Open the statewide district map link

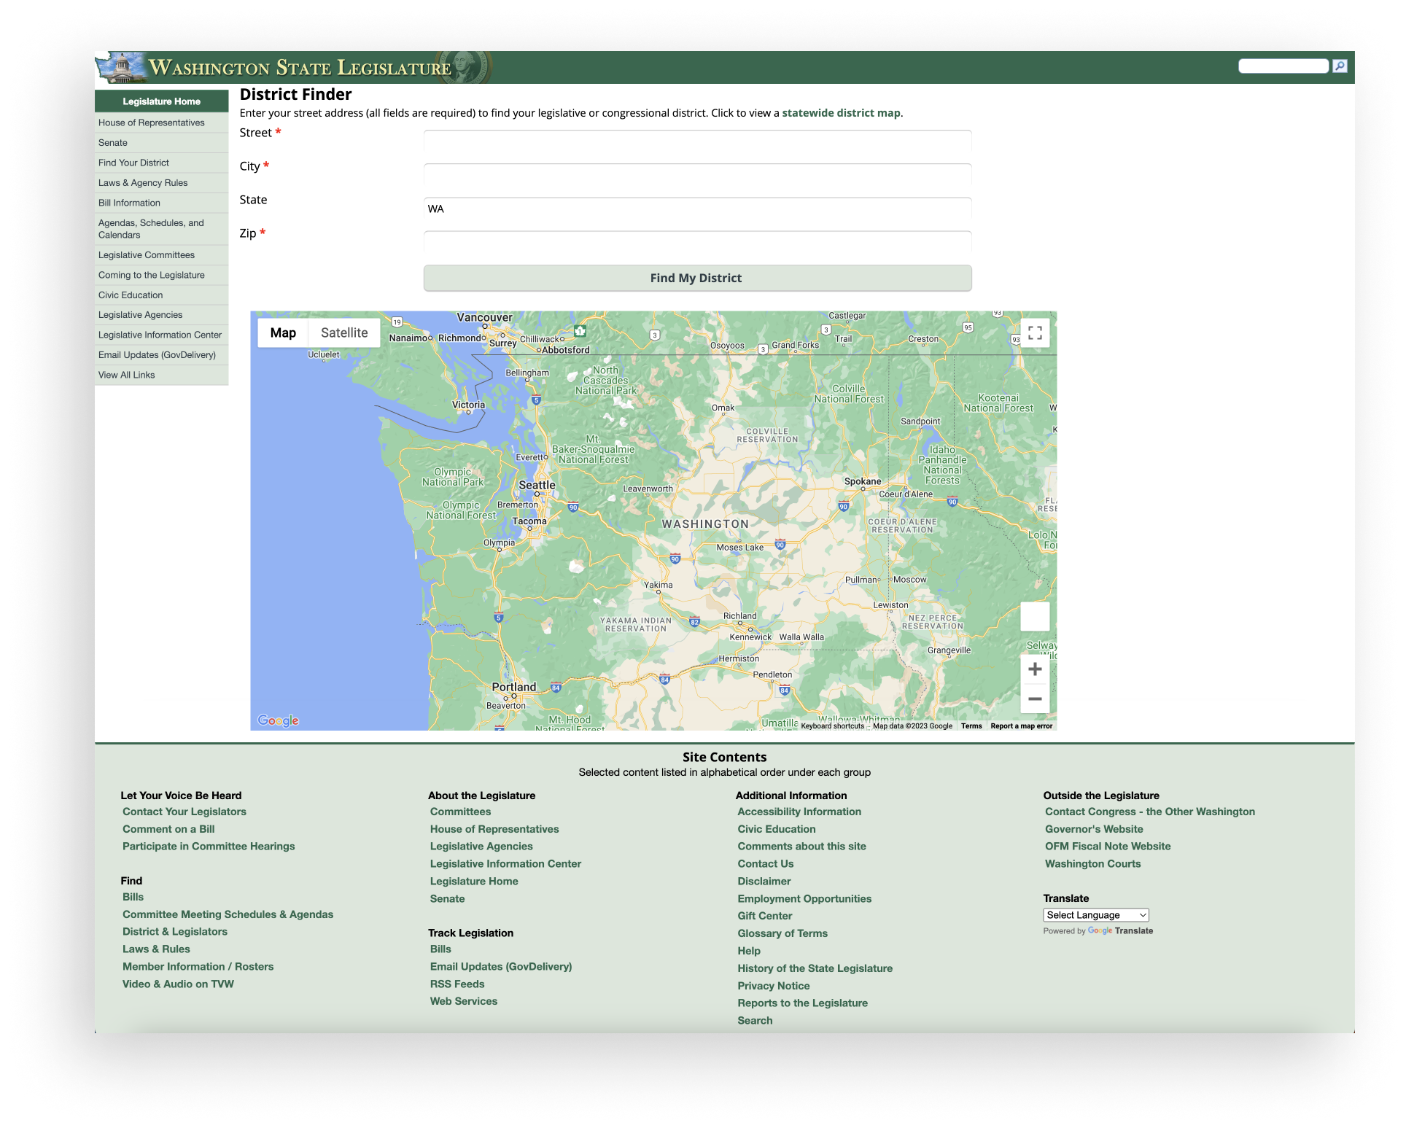841,113
